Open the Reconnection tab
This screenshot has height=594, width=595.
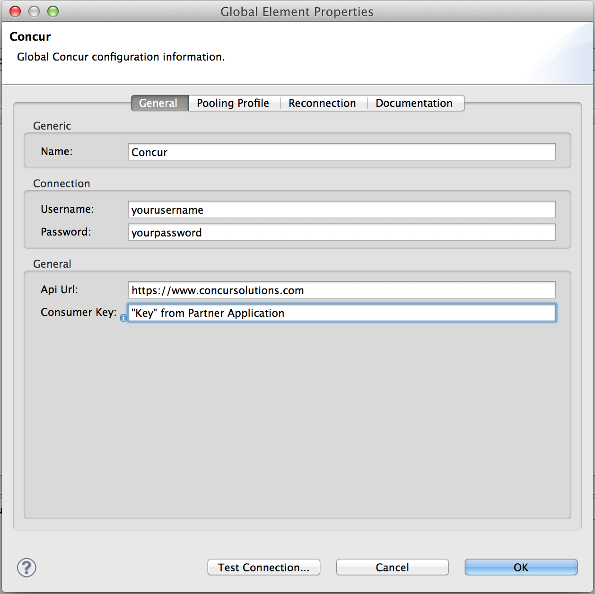[322, 103]
